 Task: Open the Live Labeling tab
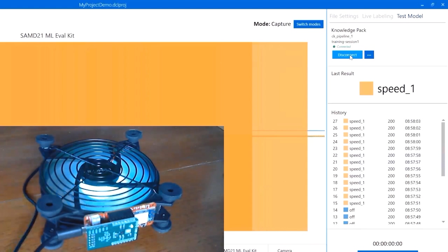pyautogui.click(x=377, y=16)
